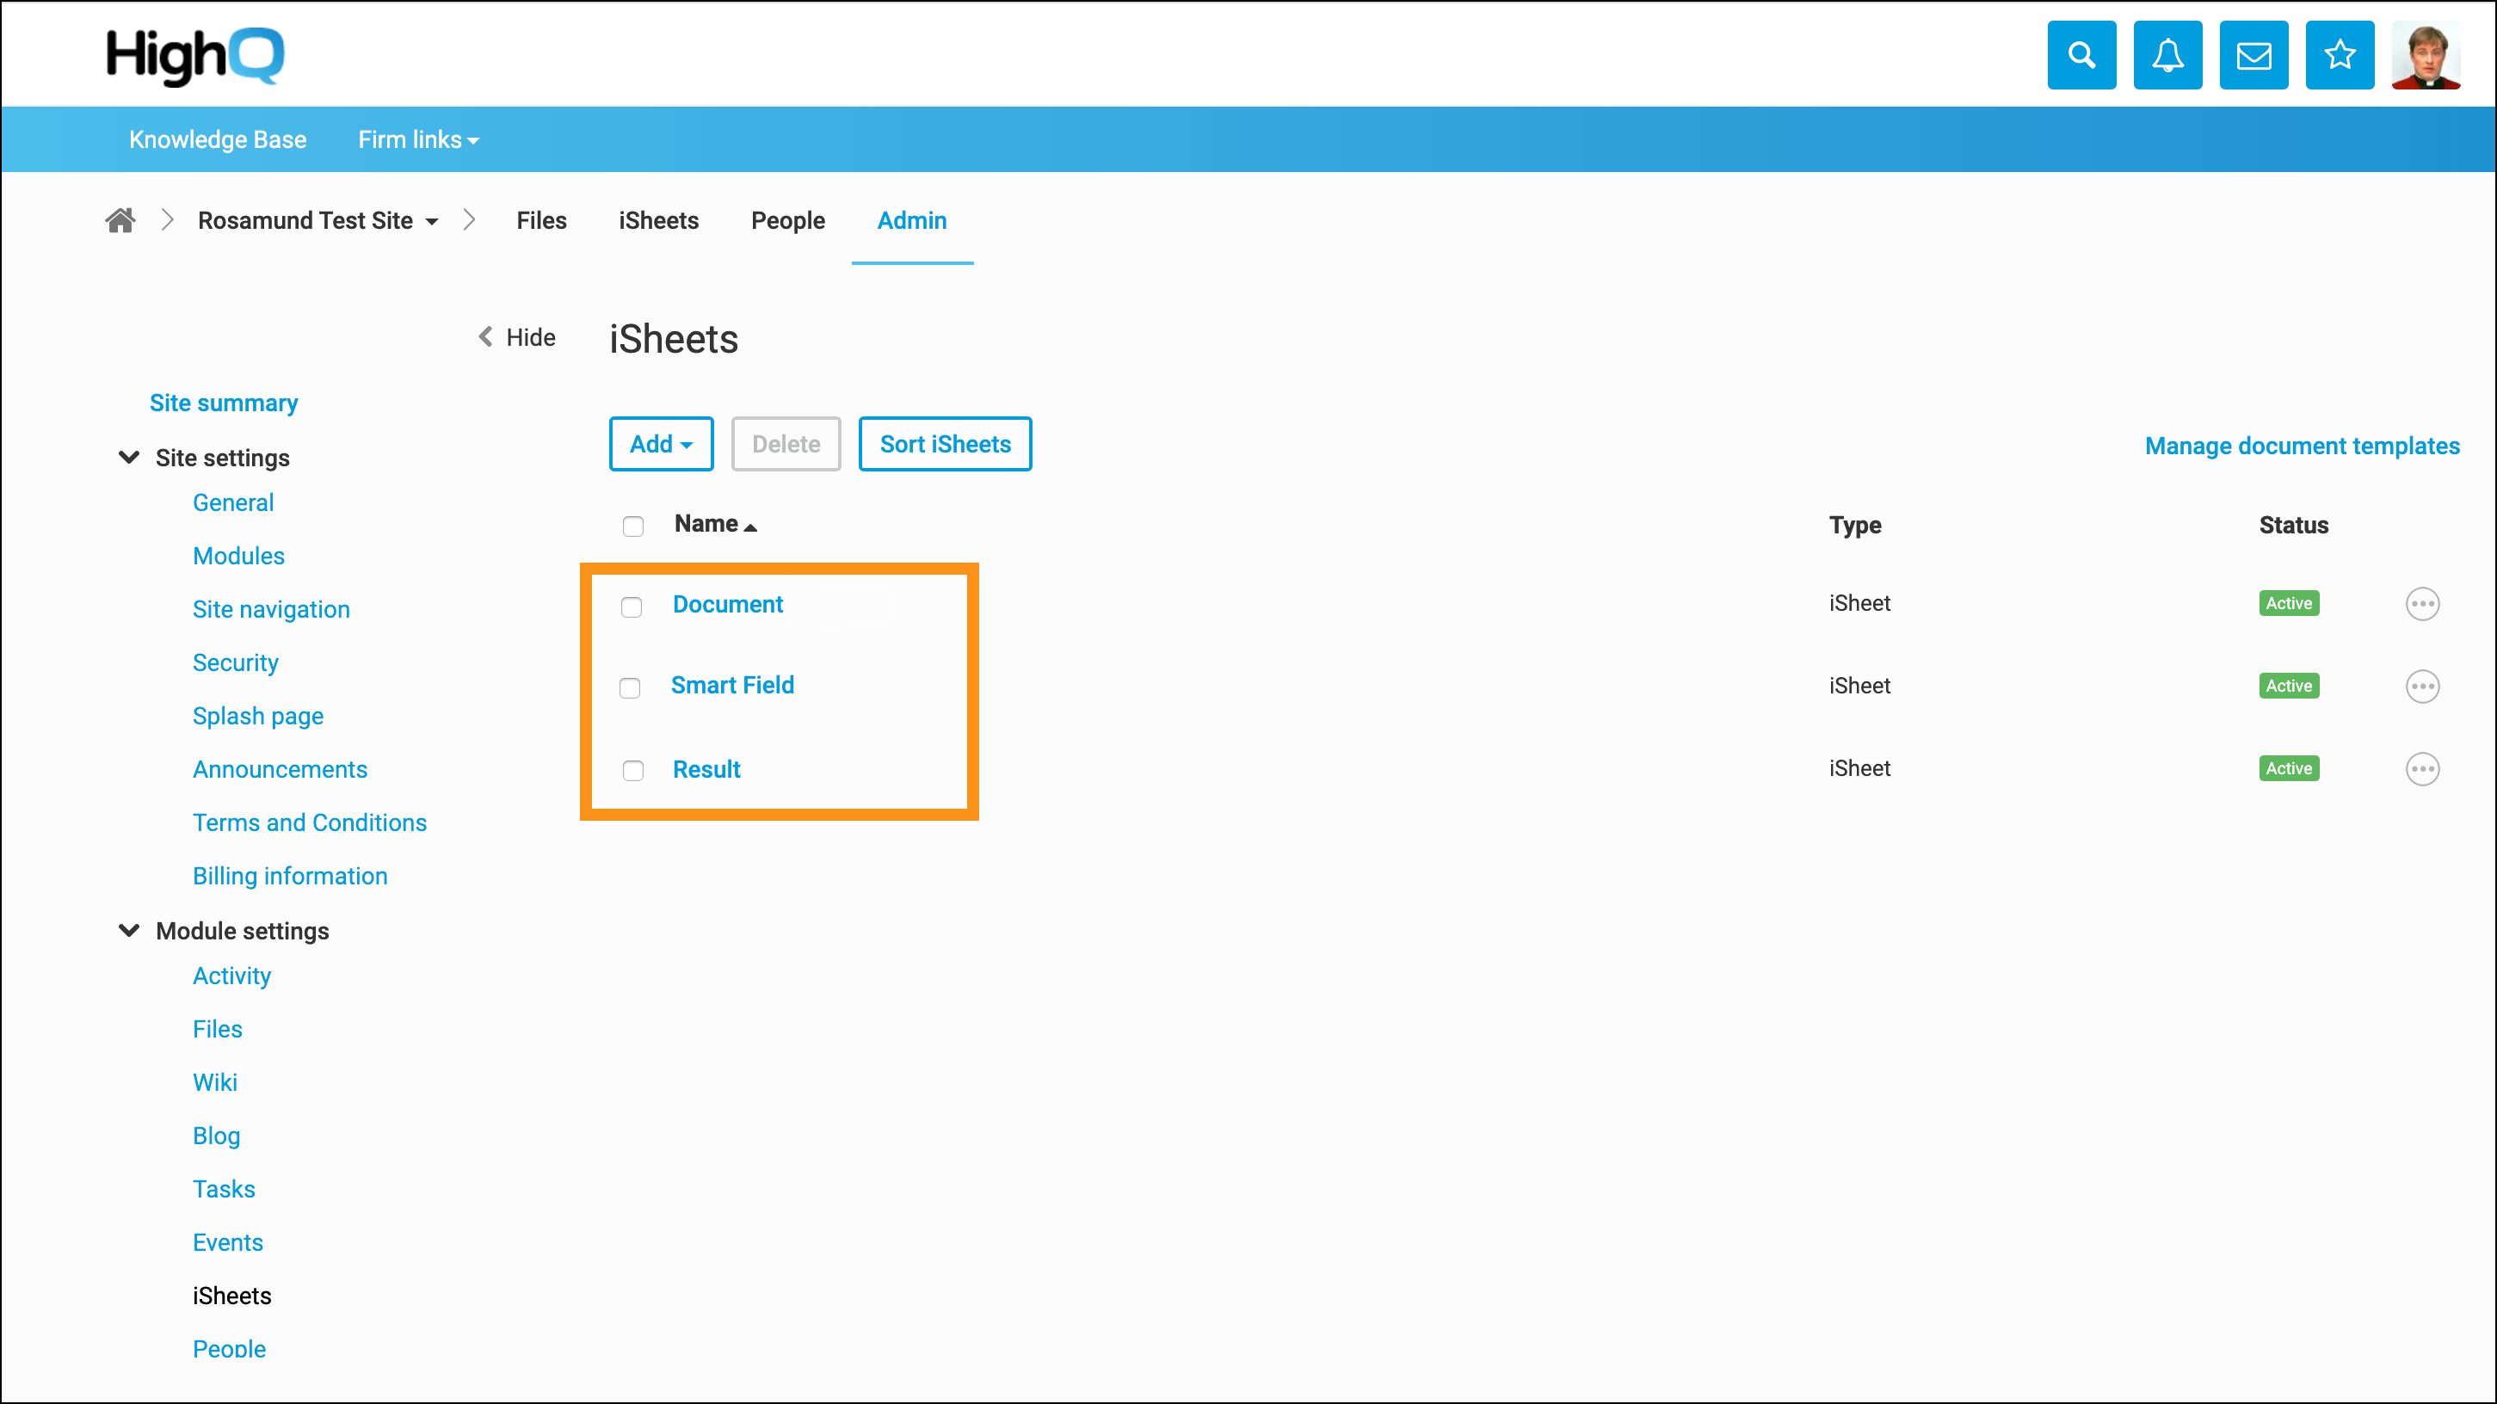Open more actions for Smart Field row
Image resolution: width=2497 pixels, height=1404 pixels.
click(2421, 686)
